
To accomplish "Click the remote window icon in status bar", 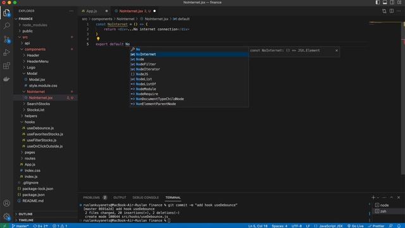I will point(4,226).
